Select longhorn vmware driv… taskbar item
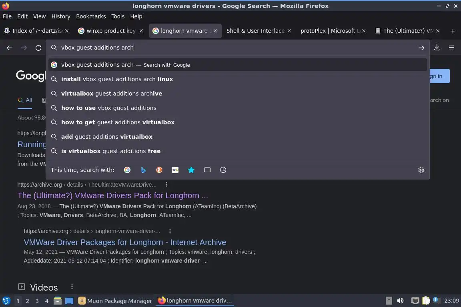461x307 pixels. tap(195, 301)
